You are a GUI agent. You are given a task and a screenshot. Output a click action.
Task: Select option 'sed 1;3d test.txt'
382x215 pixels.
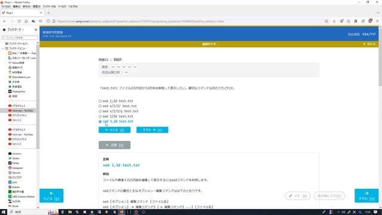tap(100, 101)
